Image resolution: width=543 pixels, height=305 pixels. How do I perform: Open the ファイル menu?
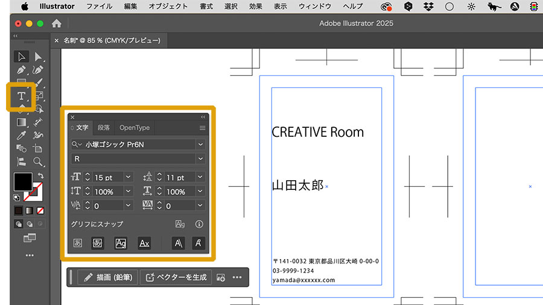99,7
